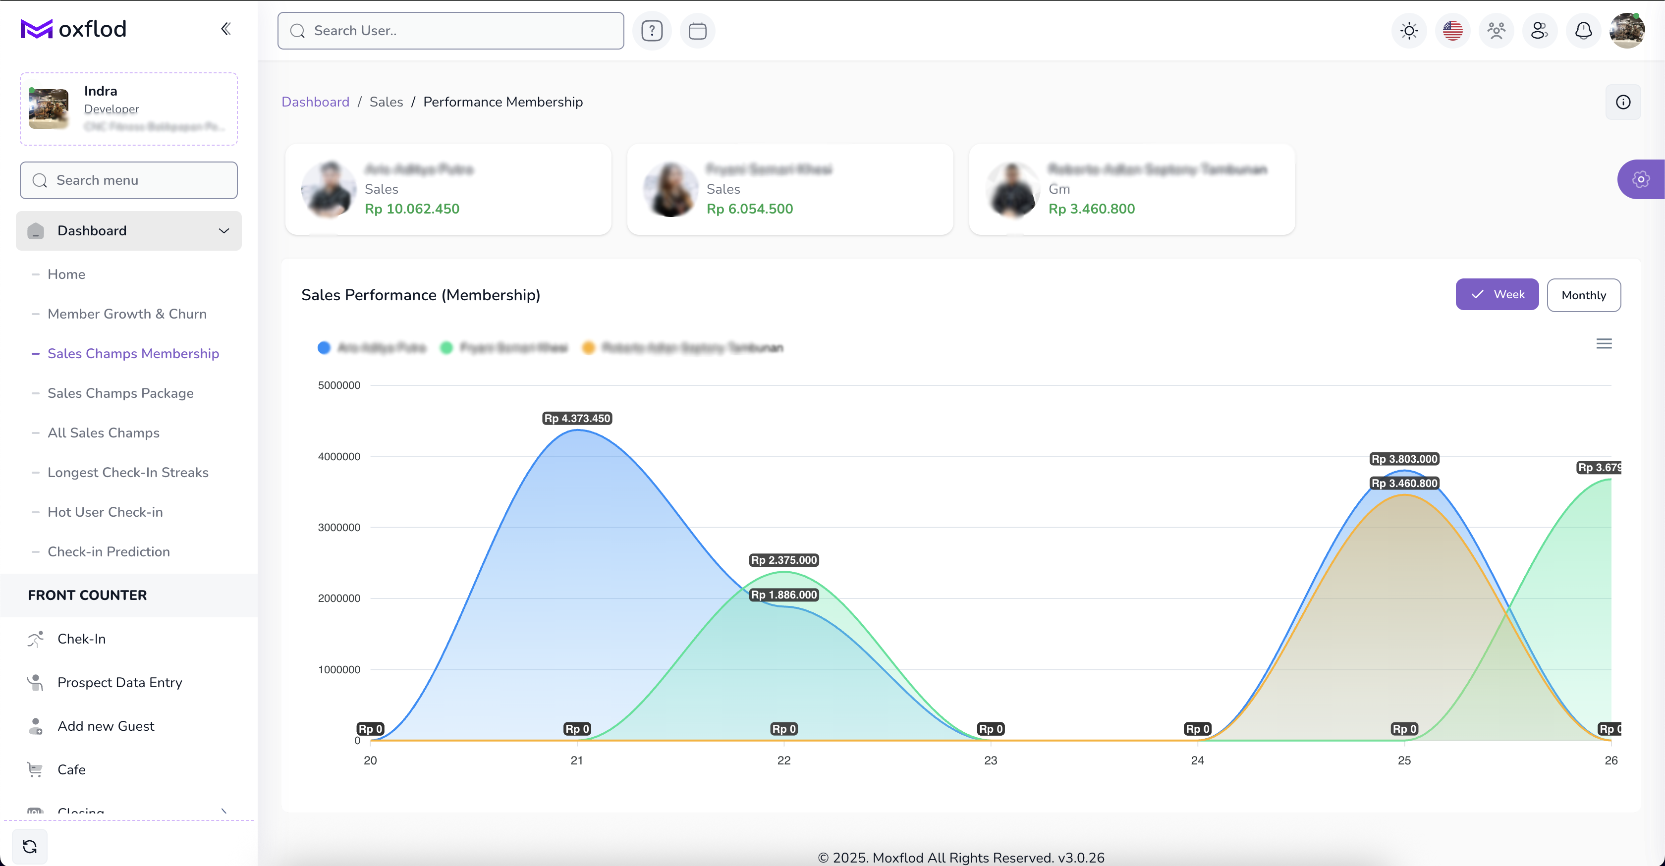Open the language selector with the US flag

pyautogui.click(x=1452, y=30)
